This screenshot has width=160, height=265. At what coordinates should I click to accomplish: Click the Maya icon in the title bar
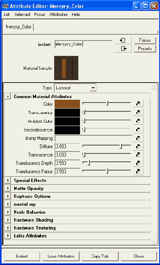pyautogui.click(x=5, y=6)
